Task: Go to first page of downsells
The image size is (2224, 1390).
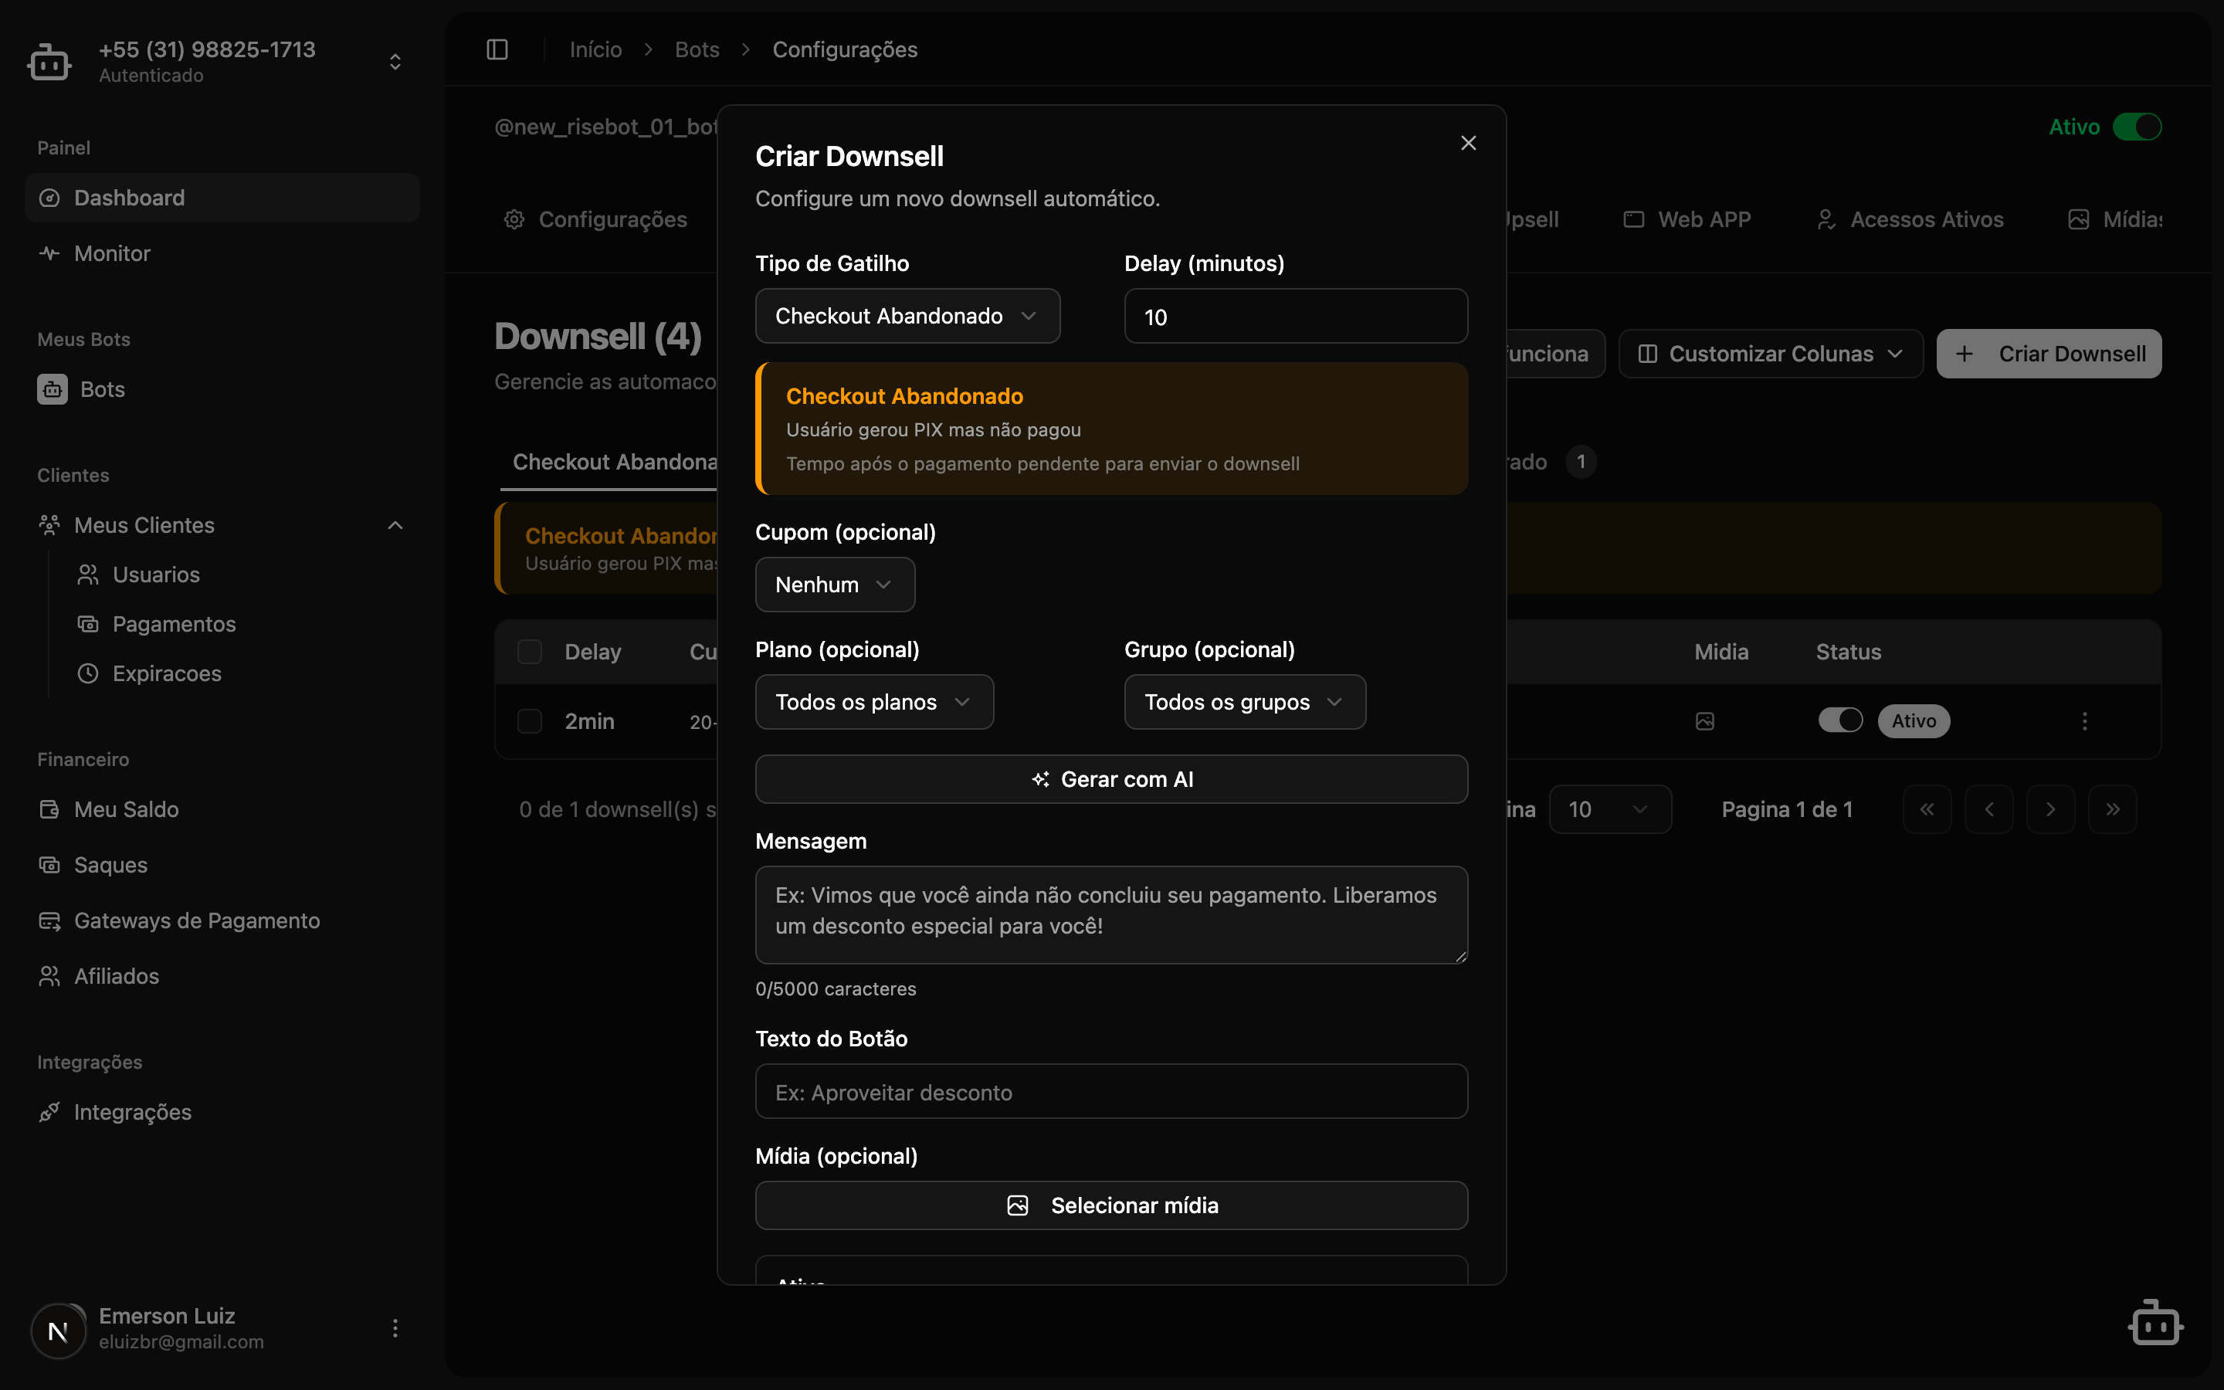Action: coord(1927,809)
